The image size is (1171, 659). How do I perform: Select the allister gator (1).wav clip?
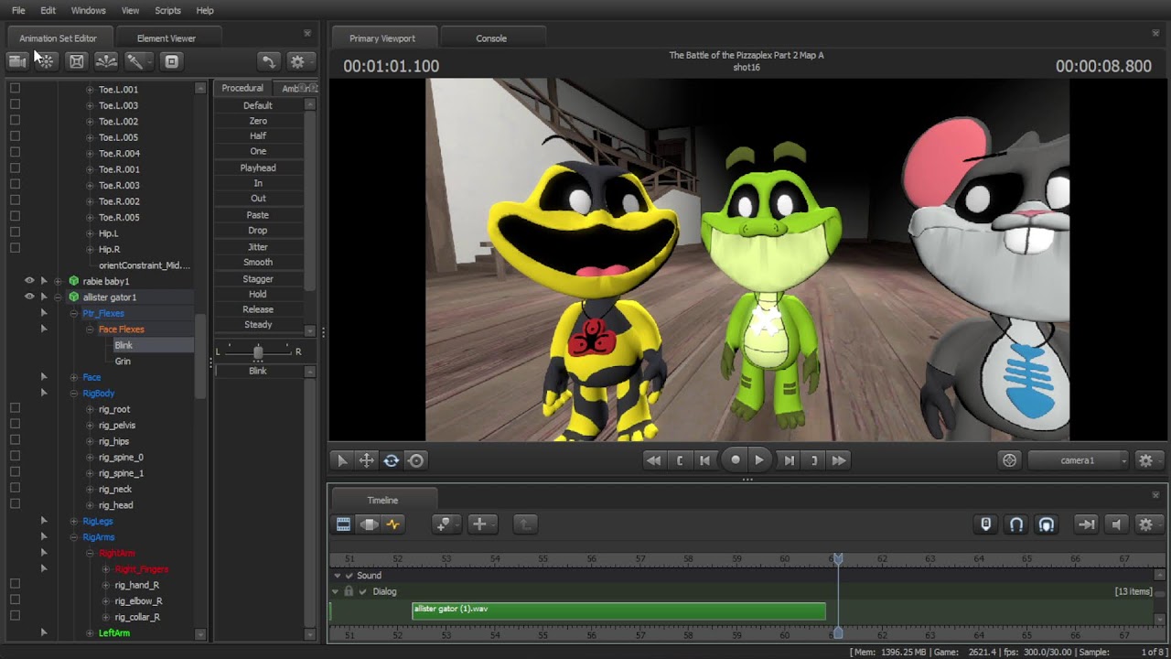tap(618, 610)
